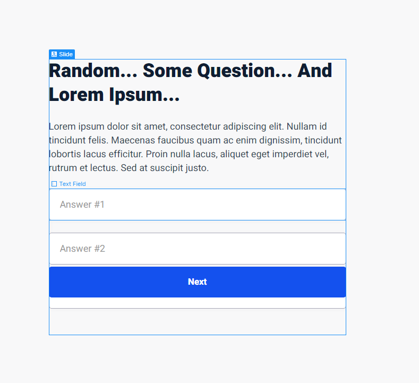The width and height of the screenshot is (419, 383).
Task: Focus the Answer #1 input field
Action: [x=198, y=205]
